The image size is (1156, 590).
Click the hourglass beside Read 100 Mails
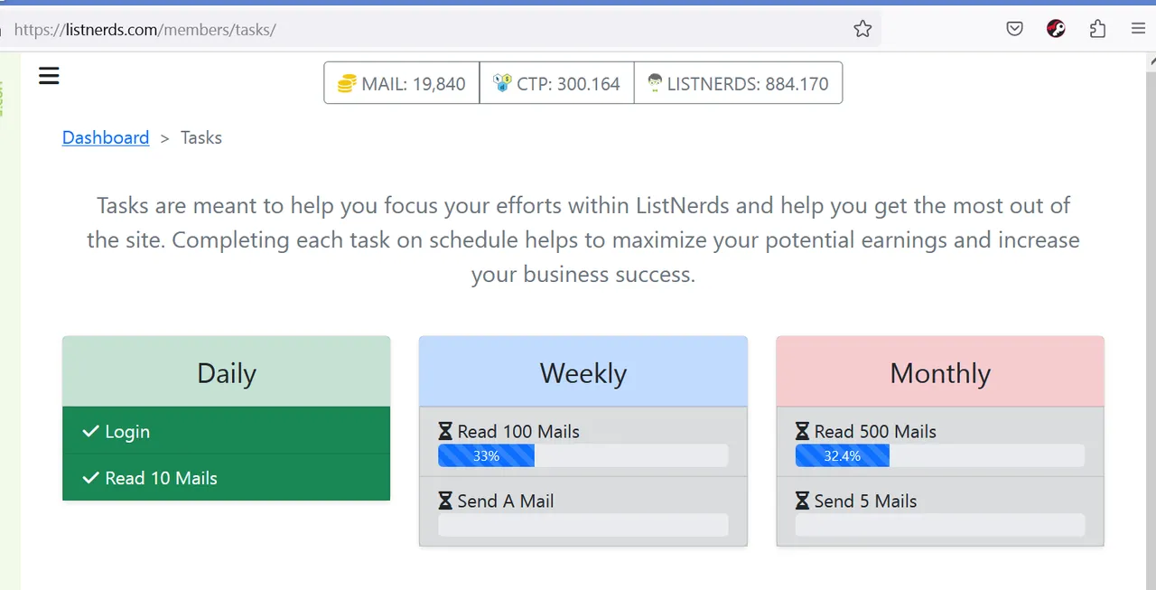pos(445,432)
